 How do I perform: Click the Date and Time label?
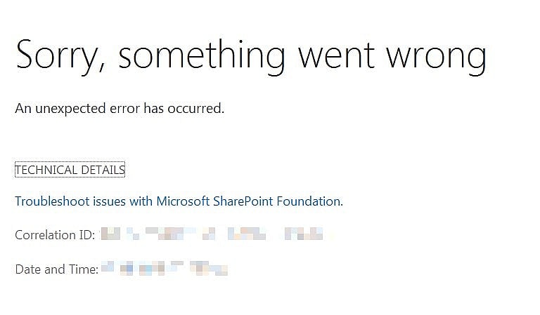pos(56,268)
